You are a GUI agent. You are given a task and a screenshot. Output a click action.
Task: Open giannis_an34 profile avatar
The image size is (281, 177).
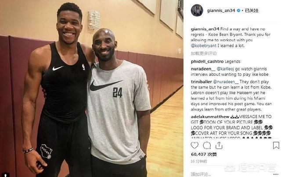[x=197, y=11]
